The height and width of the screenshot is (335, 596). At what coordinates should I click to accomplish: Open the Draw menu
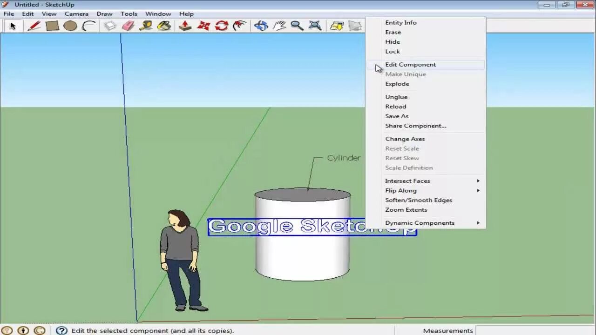click(104, 14)
